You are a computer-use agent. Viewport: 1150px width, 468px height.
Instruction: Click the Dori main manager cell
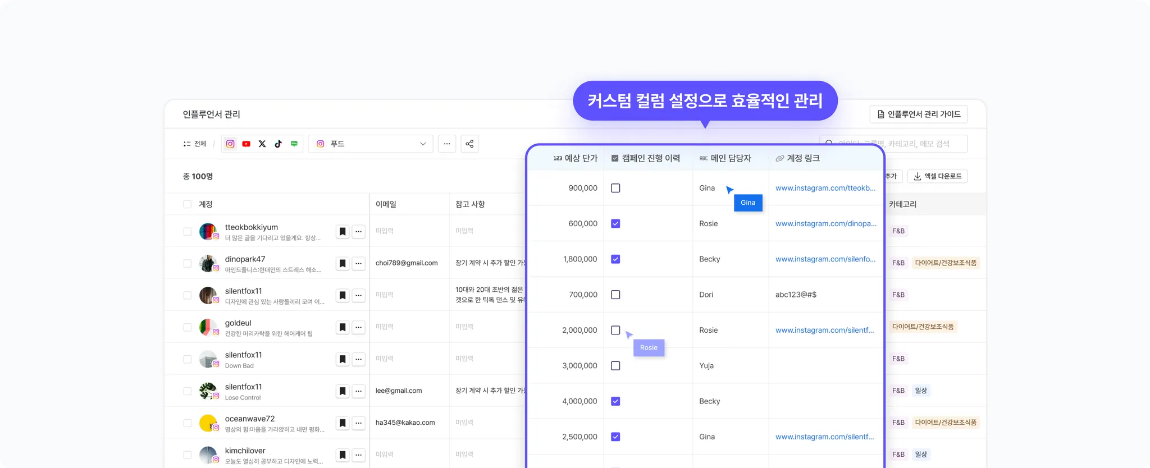(706, 295)
